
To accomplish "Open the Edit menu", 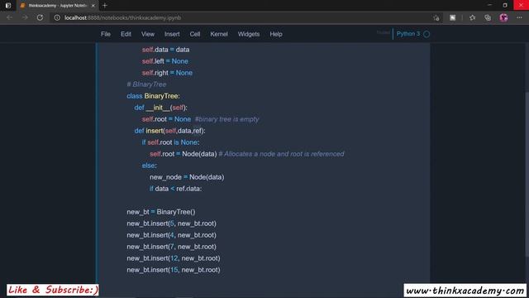I will click(x=126, y=34).
